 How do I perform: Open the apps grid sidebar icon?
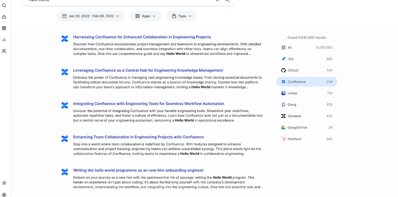[4, 28]
